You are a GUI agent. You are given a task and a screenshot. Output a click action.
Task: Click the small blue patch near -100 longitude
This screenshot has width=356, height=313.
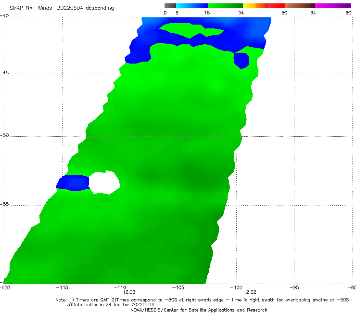pos(242,60)
